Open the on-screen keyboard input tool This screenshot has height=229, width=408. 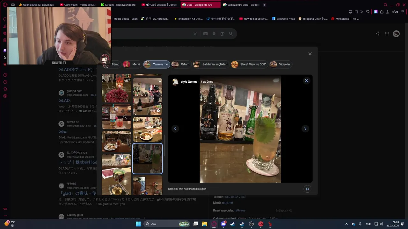click(206, 34)
